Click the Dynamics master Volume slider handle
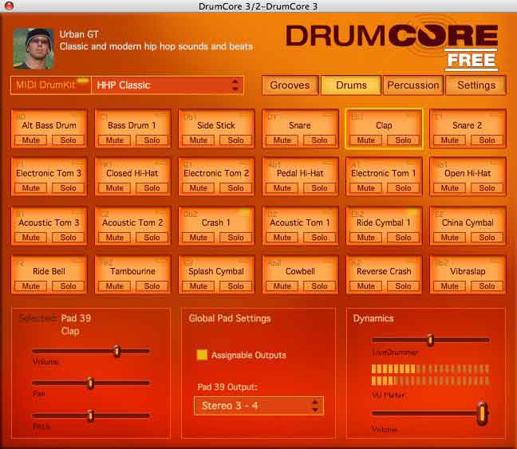Image resolution: width=517 pixels, height=449 pixels. [x=482, y=413]
